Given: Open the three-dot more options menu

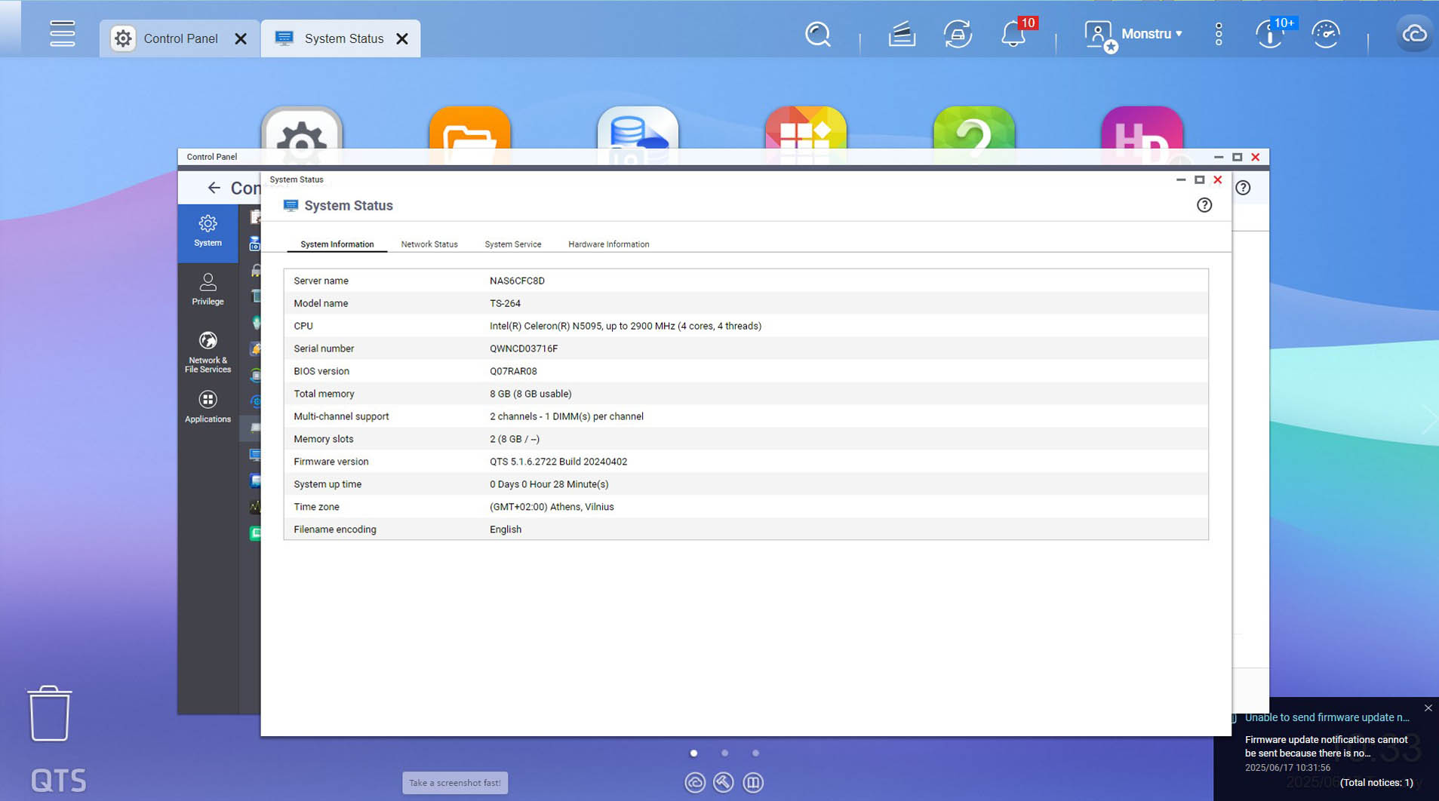Looking at the screenshot, I should 1219,35.
